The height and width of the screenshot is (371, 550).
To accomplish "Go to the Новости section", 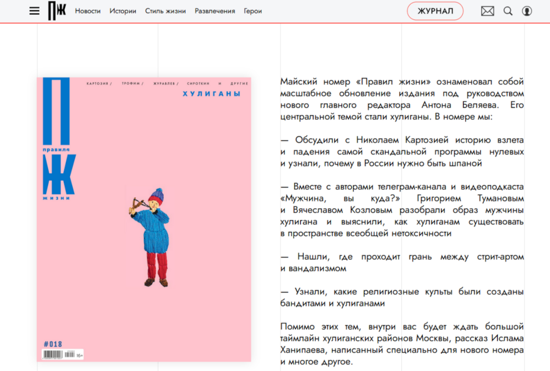I will (x=87, y=11).
